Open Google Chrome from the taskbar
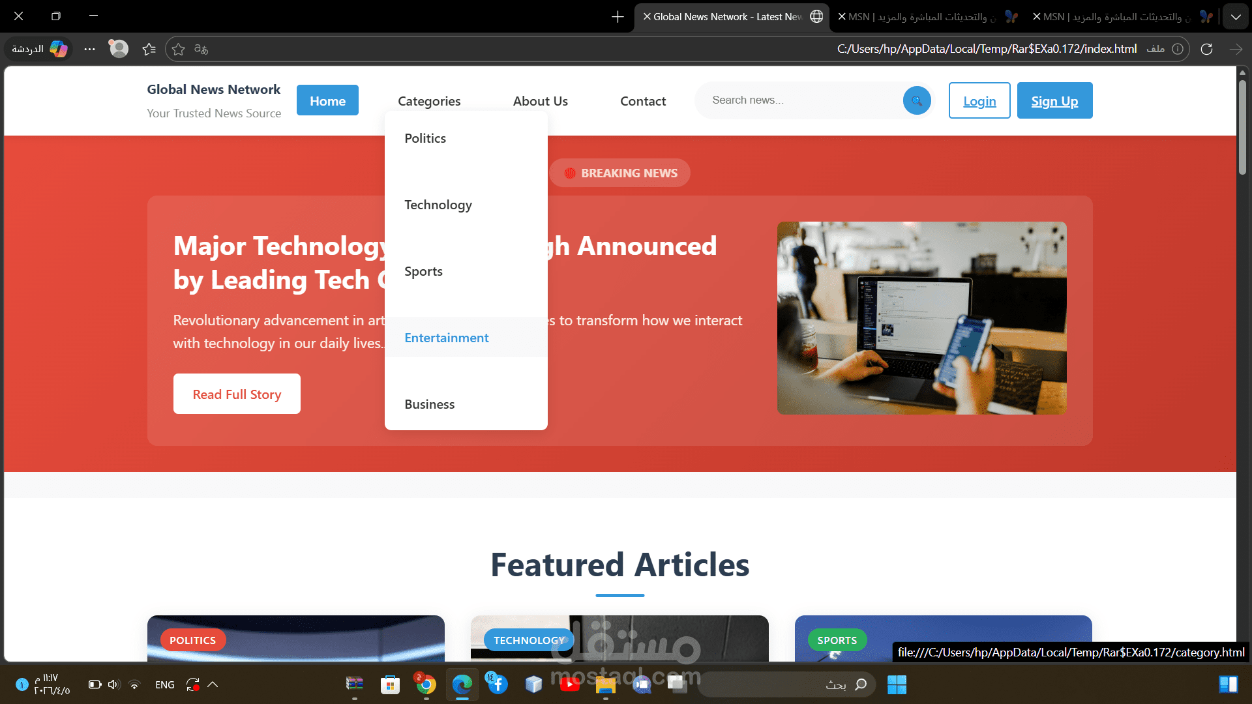 pyautogui.click(x=425, y=684)
